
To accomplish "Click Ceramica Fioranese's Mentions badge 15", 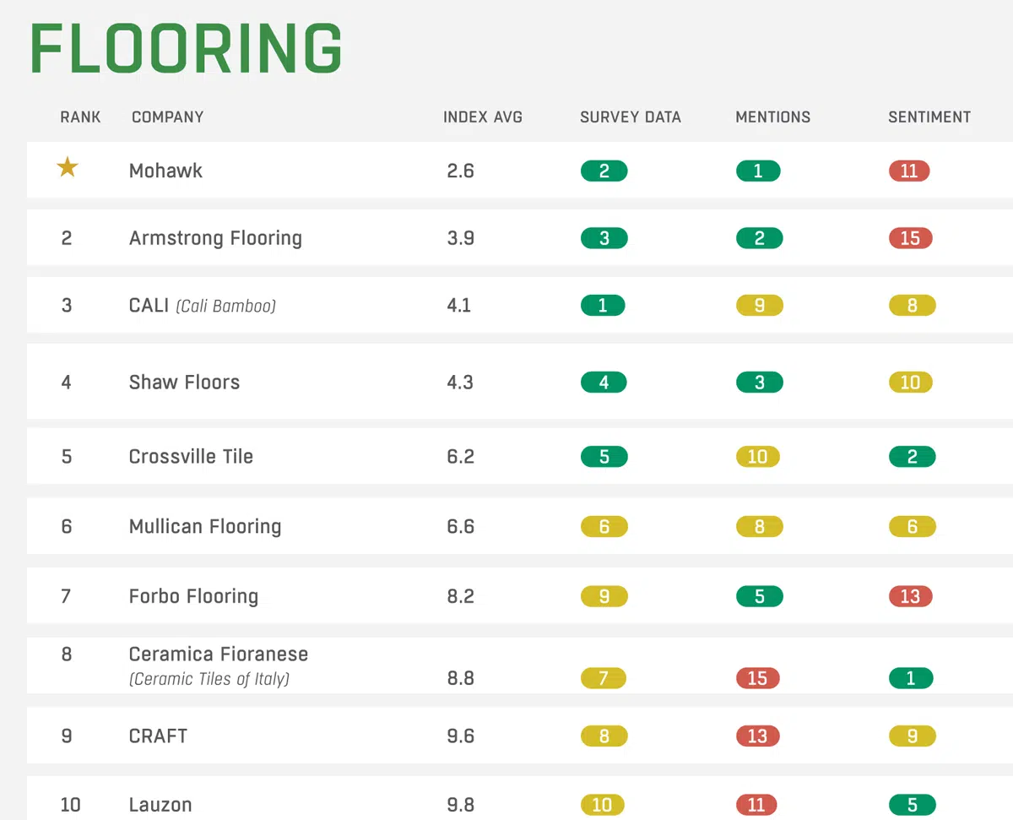I will [757, 678].
